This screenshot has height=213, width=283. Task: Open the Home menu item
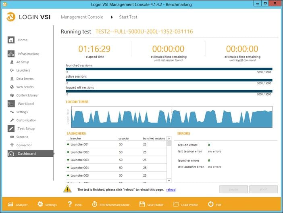[23, 40]
